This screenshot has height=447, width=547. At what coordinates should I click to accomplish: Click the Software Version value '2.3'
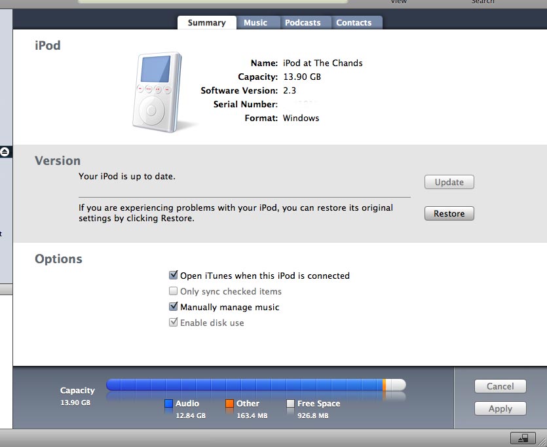[289, 90]
